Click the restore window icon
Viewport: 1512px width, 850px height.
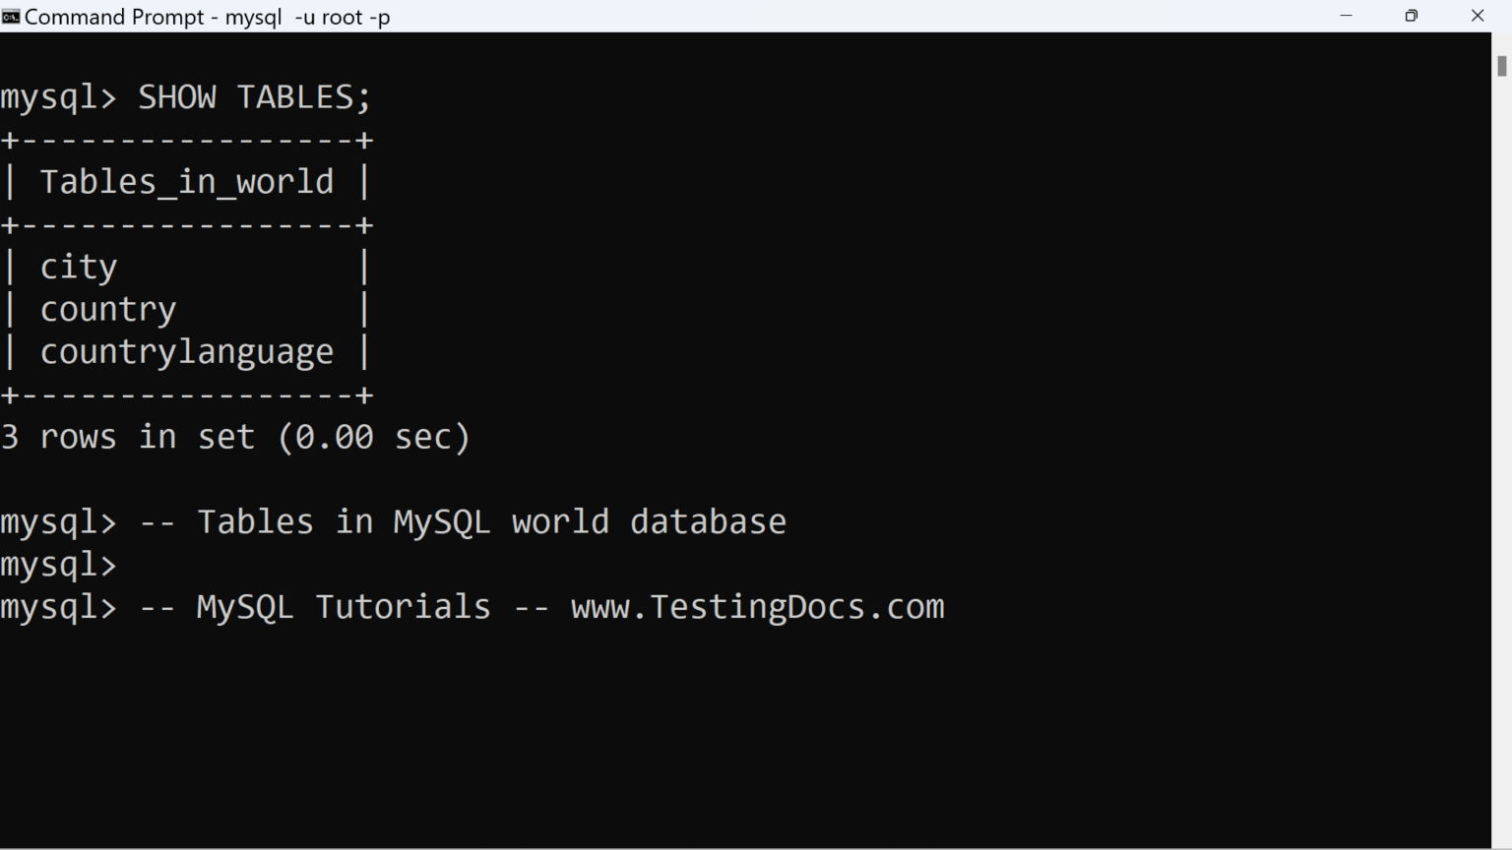[x=1411, y=16]
